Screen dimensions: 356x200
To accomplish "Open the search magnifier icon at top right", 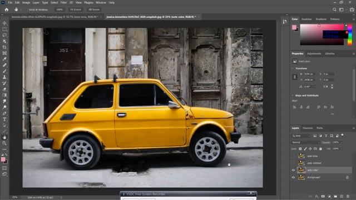I will (x=334, y=9).
